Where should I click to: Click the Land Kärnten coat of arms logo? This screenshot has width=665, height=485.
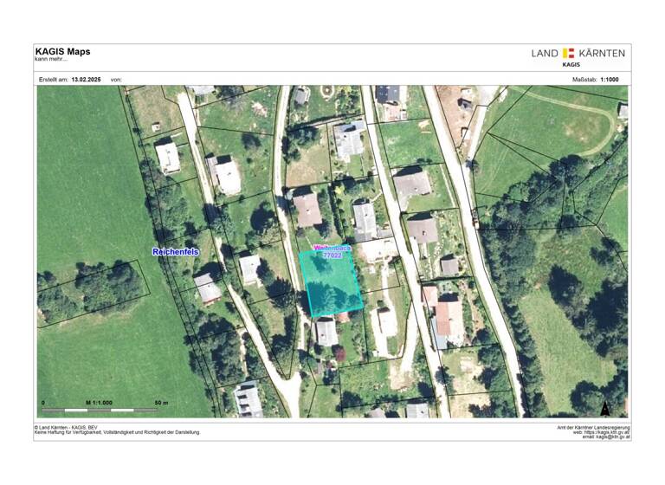[569, 54]
